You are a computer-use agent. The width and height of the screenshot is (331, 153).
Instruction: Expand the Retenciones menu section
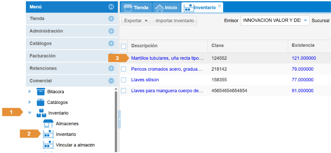(111, 68)
